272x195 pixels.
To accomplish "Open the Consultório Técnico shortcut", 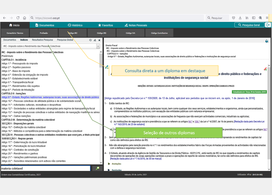I will [x=15, y=33].
